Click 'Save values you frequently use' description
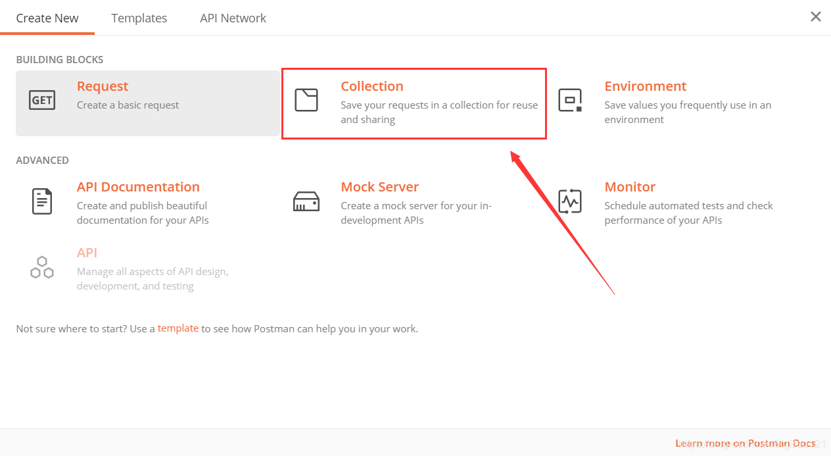831x456 pixels. coord(688,113)
